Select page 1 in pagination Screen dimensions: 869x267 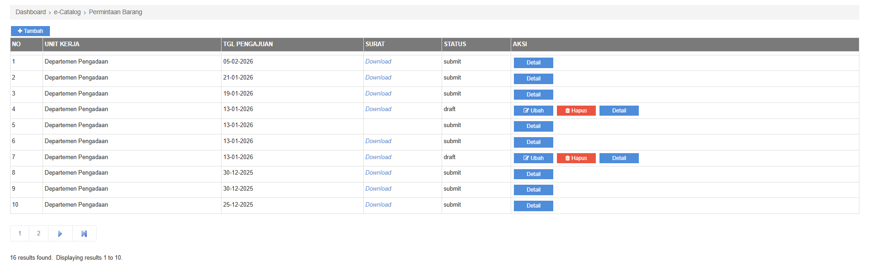point(20,234)
